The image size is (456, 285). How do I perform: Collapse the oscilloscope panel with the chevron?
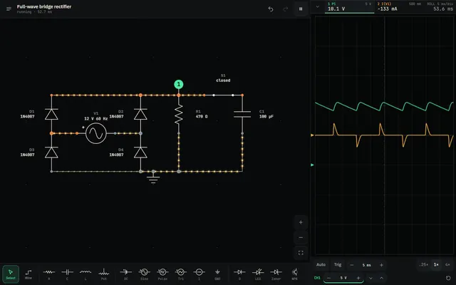pyautogui.click(x=318, y=6)
